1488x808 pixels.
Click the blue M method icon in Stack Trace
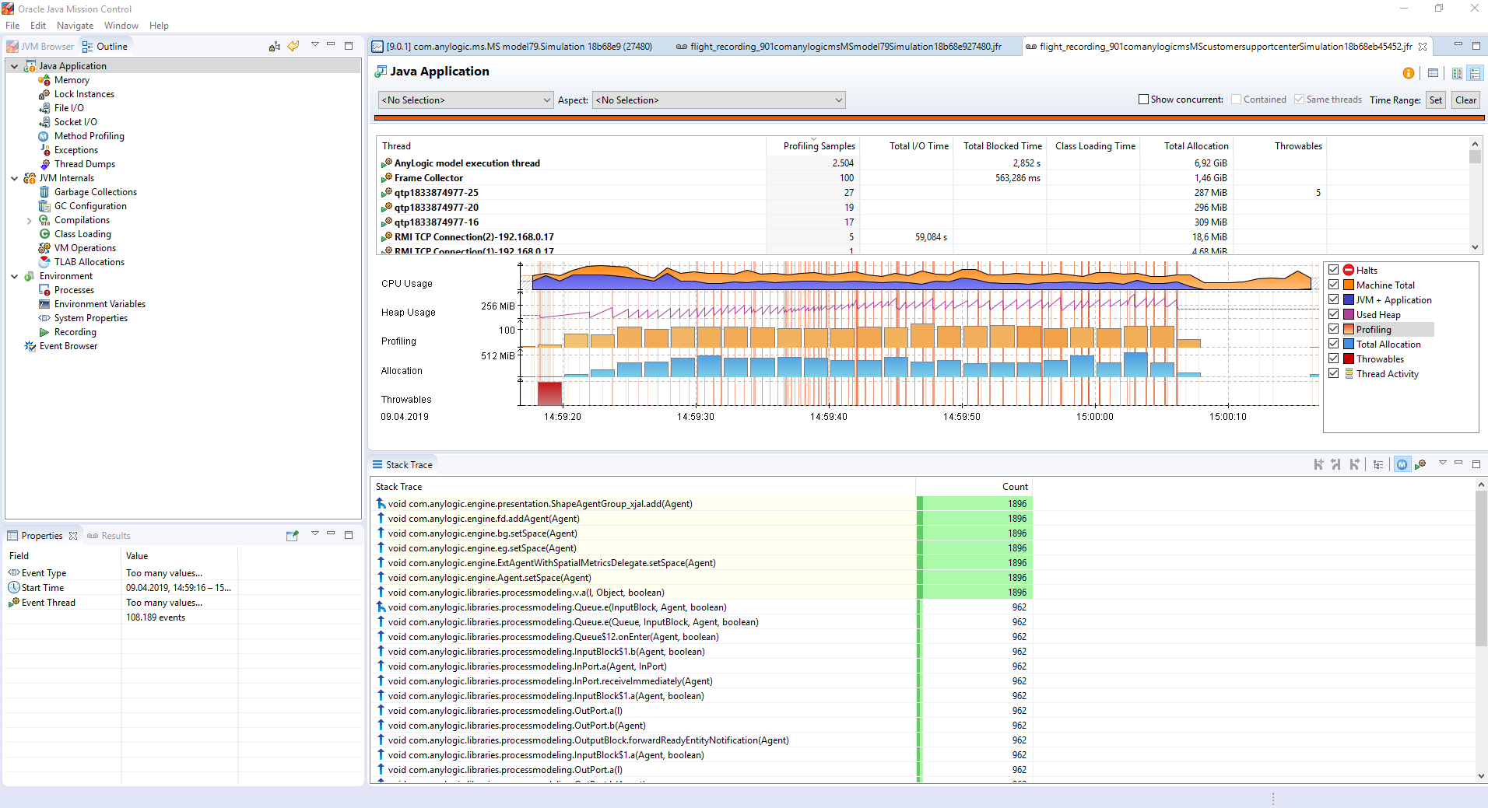[1402, 464]
